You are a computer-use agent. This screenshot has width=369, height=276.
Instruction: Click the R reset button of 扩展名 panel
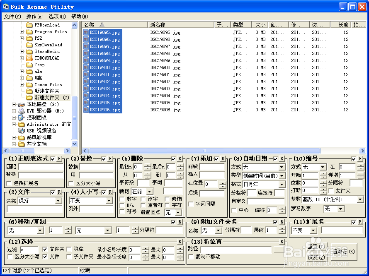pyautogui.click(x=360, y=222)
